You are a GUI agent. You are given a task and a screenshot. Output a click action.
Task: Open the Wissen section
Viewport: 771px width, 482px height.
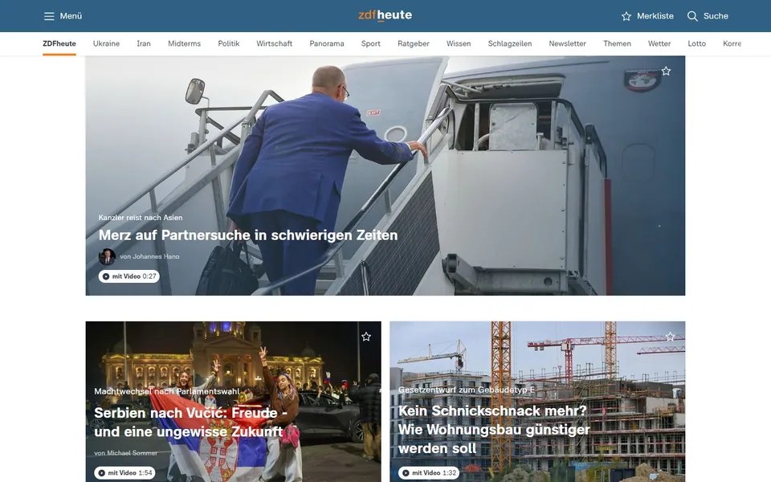tap(459, 43)
